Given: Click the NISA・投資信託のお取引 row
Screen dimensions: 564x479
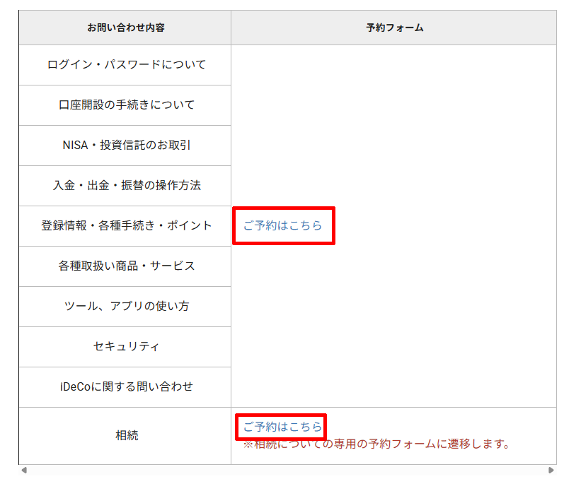Looking at the screenshot, I should pos(125,146).
